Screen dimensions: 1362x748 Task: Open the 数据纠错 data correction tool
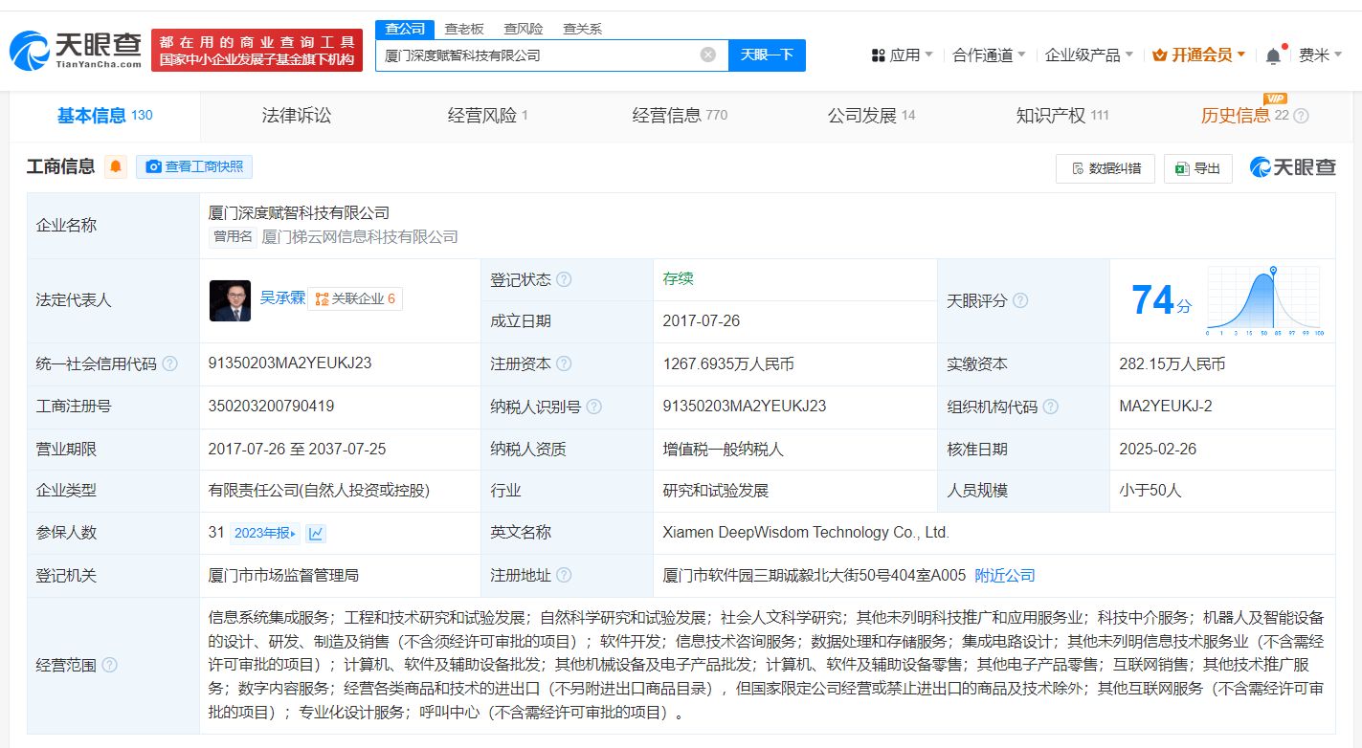[x=1105, y=167]
